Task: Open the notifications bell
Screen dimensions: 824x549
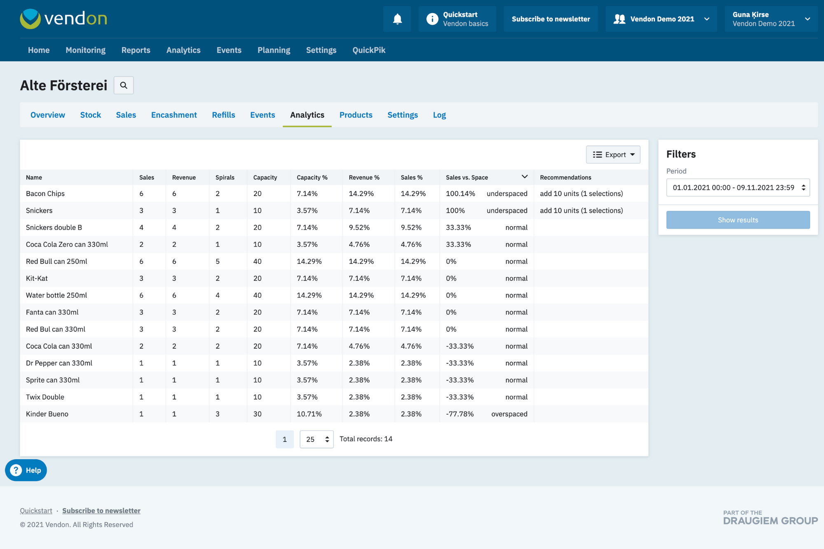Action: click(x=397, y=19)
